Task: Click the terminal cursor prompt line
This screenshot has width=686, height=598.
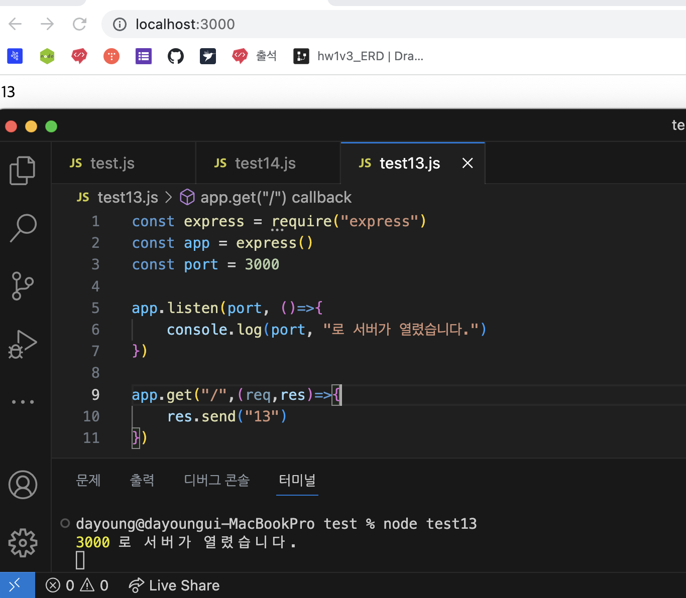Action: pyautogui.click(x=80, y=560)
